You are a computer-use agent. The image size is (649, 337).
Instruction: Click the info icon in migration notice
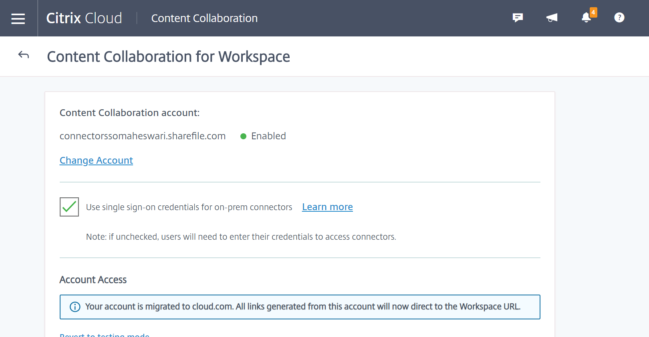(x=75, y=307)
